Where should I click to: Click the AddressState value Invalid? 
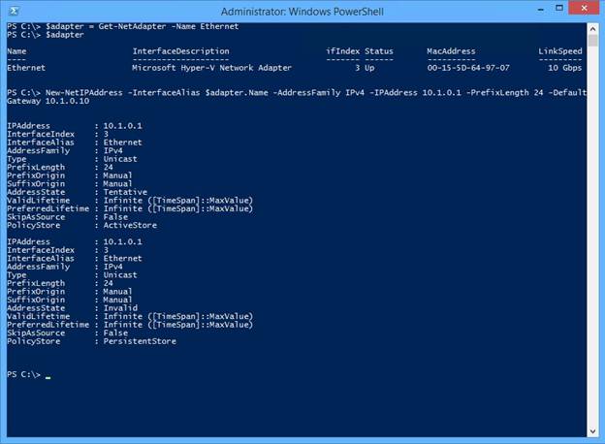(x=120, y=308)
